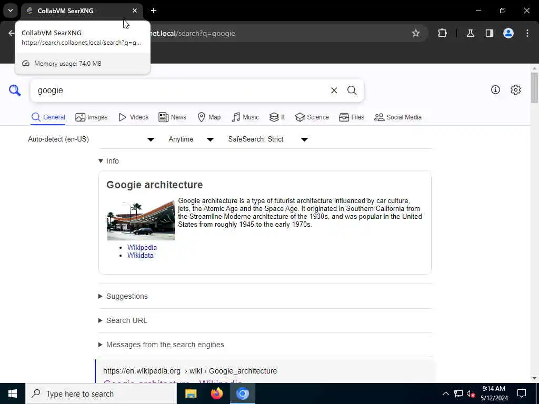Open the Wikidata link in infobox
Screen dimensions: 539x404
click(140, 255)
